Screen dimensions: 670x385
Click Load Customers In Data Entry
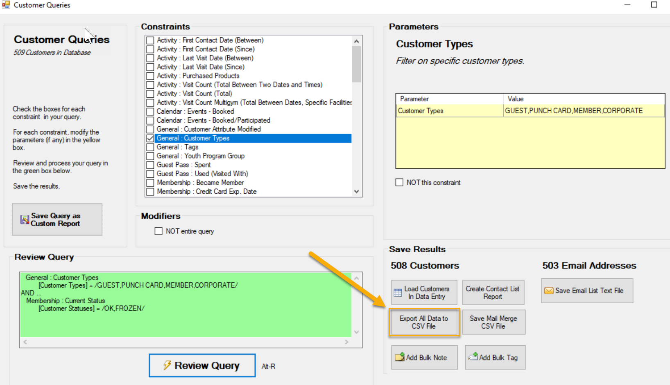tap(424, 293)
